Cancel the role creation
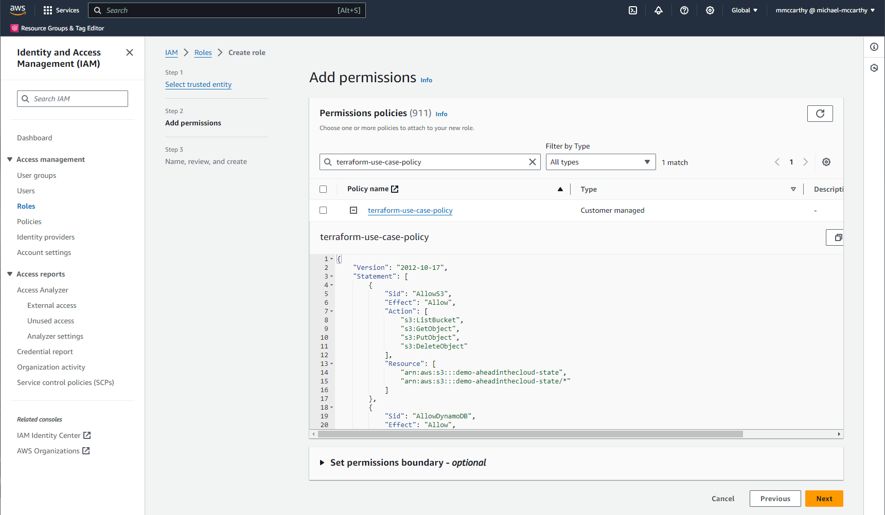The image size is (885, 515). pyautogui.click(x=723, y=499)
